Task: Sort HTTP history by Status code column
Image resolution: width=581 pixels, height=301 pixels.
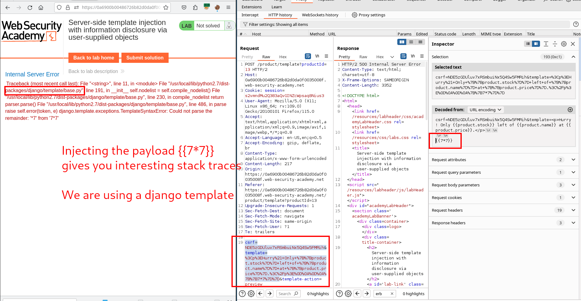Action: pos(445,34)
